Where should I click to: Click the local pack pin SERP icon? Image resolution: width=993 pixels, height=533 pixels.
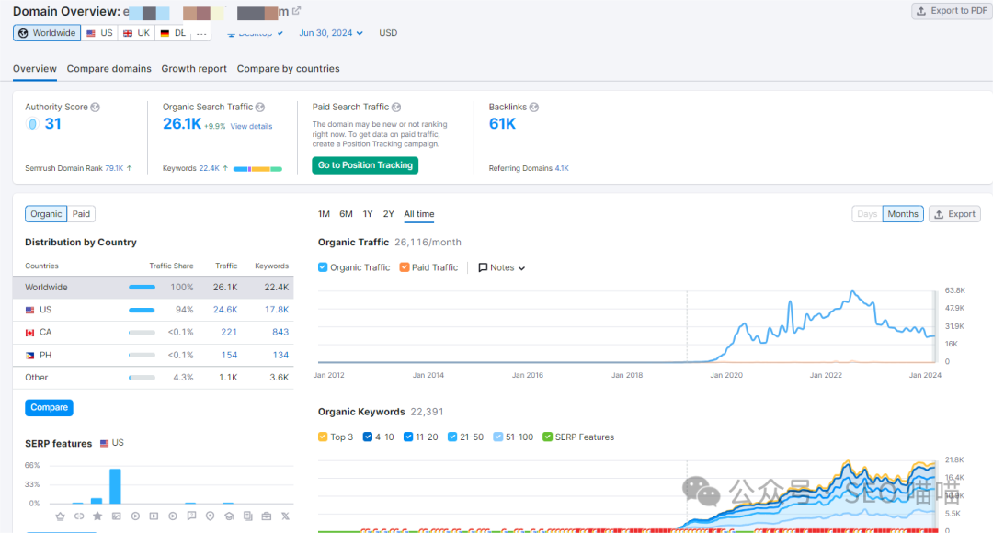(210, 516)
